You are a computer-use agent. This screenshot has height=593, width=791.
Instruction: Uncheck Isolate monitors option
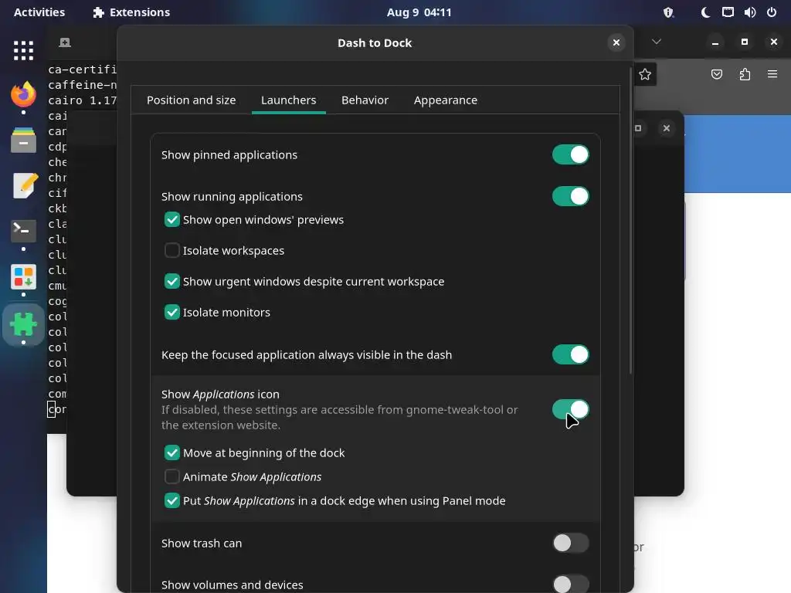(x=172, y=312)
